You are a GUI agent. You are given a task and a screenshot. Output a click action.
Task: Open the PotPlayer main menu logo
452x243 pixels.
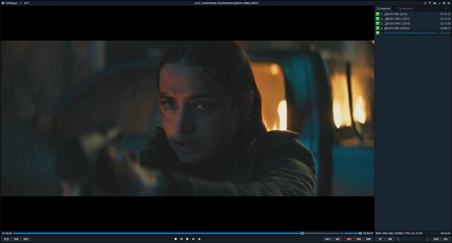[x=10, y=3]
